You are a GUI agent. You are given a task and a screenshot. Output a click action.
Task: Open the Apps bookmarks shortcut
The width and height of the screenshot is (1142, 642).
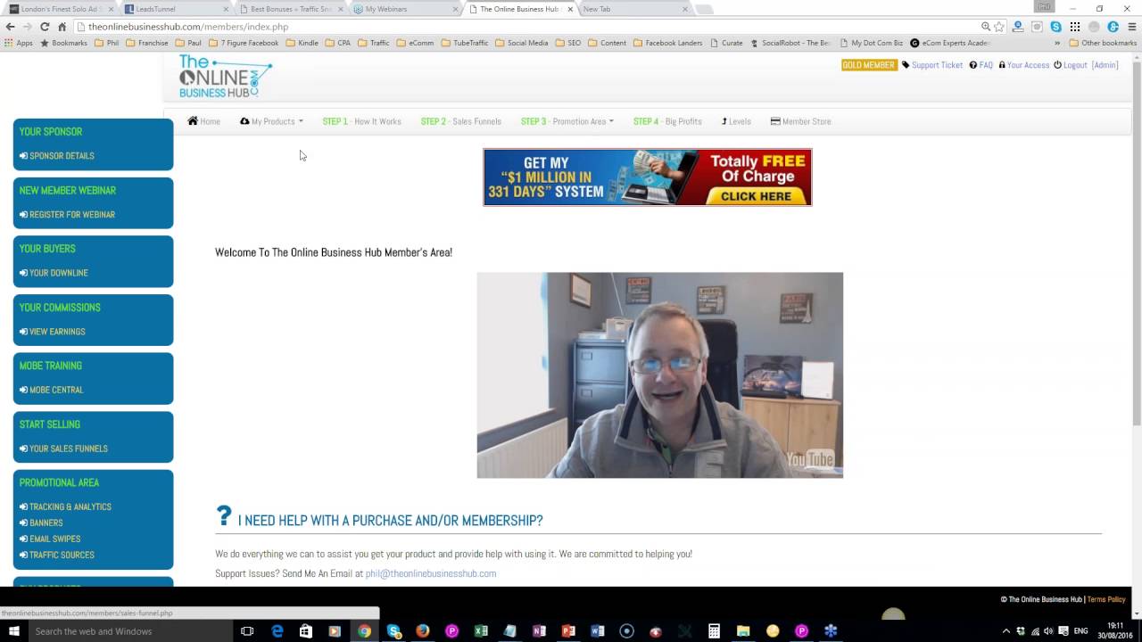click(19, 43)
